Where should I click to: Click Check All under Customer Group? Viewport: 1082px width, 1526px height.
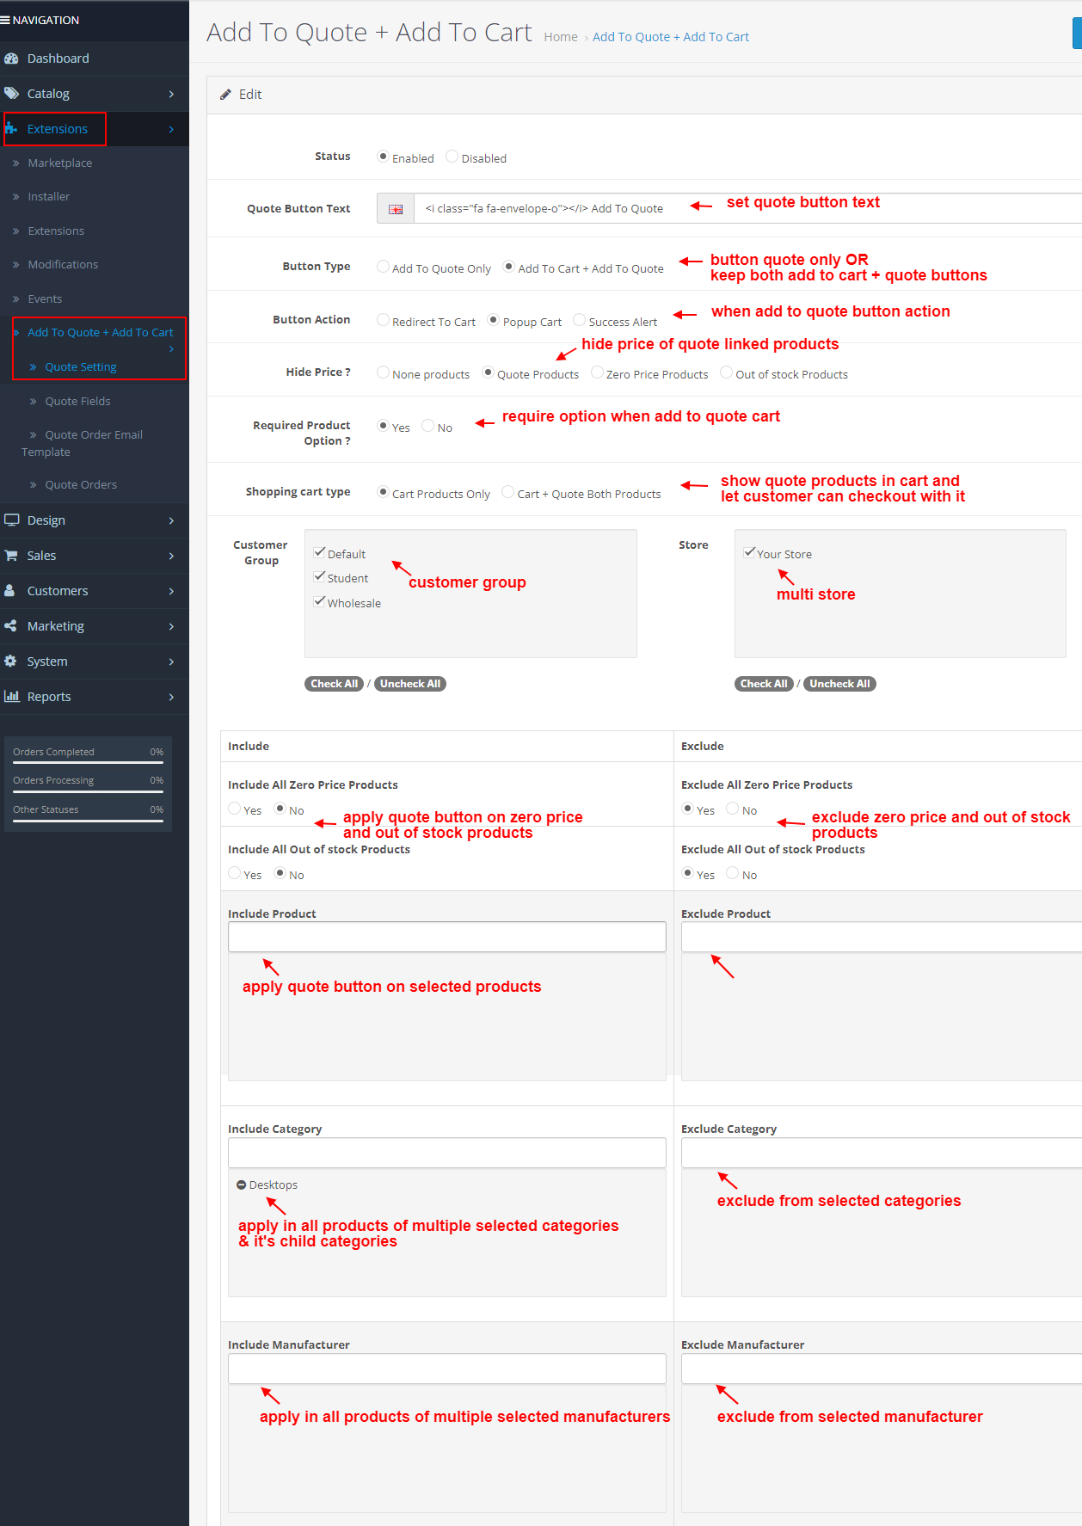tap(334, 684)
